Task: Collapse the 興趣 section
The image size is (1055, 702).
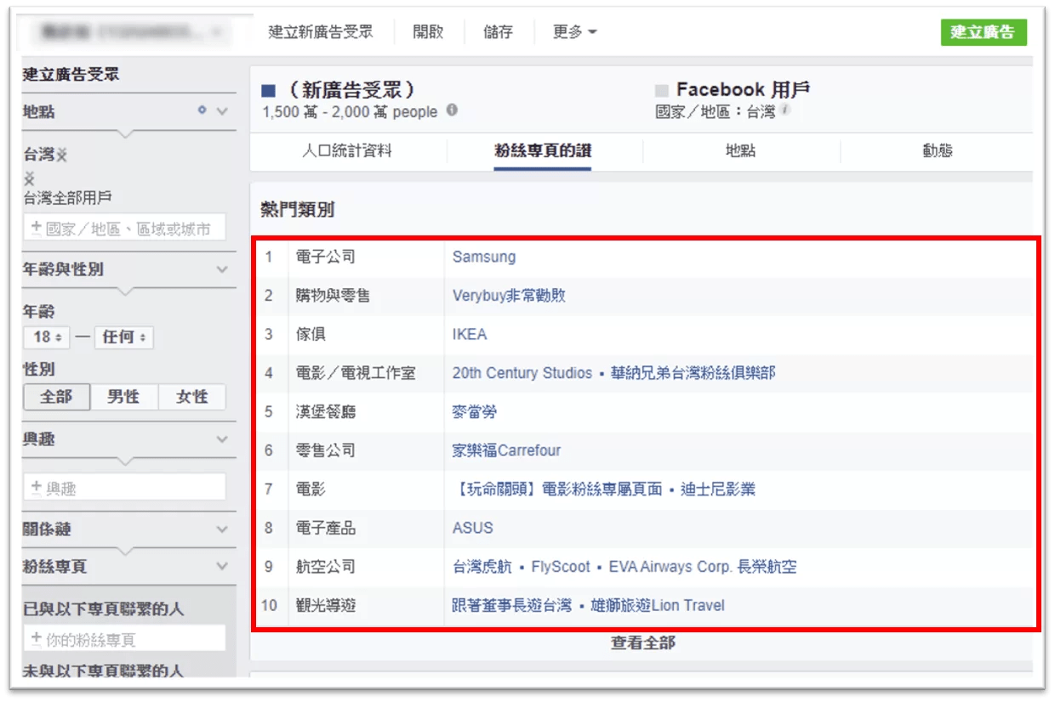Action: (222, 439)
